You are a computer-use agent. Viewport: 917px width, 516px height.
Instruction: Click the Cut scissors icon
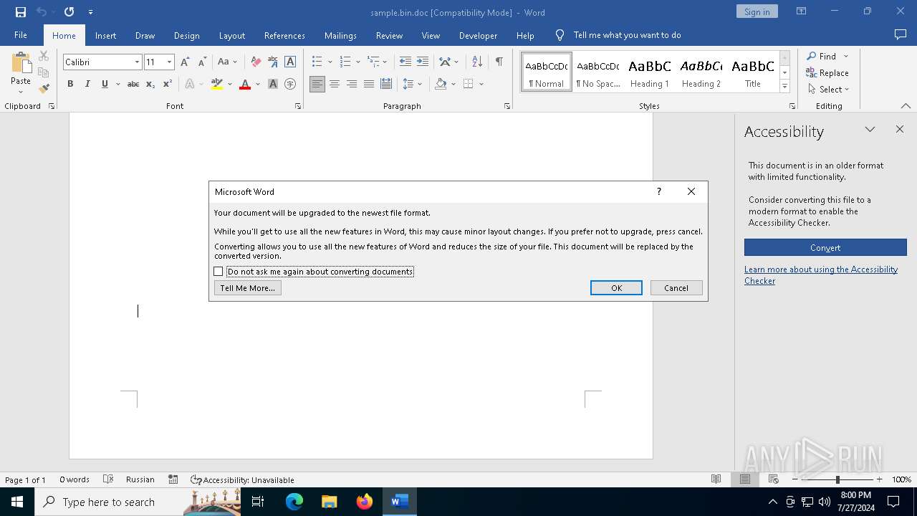tap(44, 56)
